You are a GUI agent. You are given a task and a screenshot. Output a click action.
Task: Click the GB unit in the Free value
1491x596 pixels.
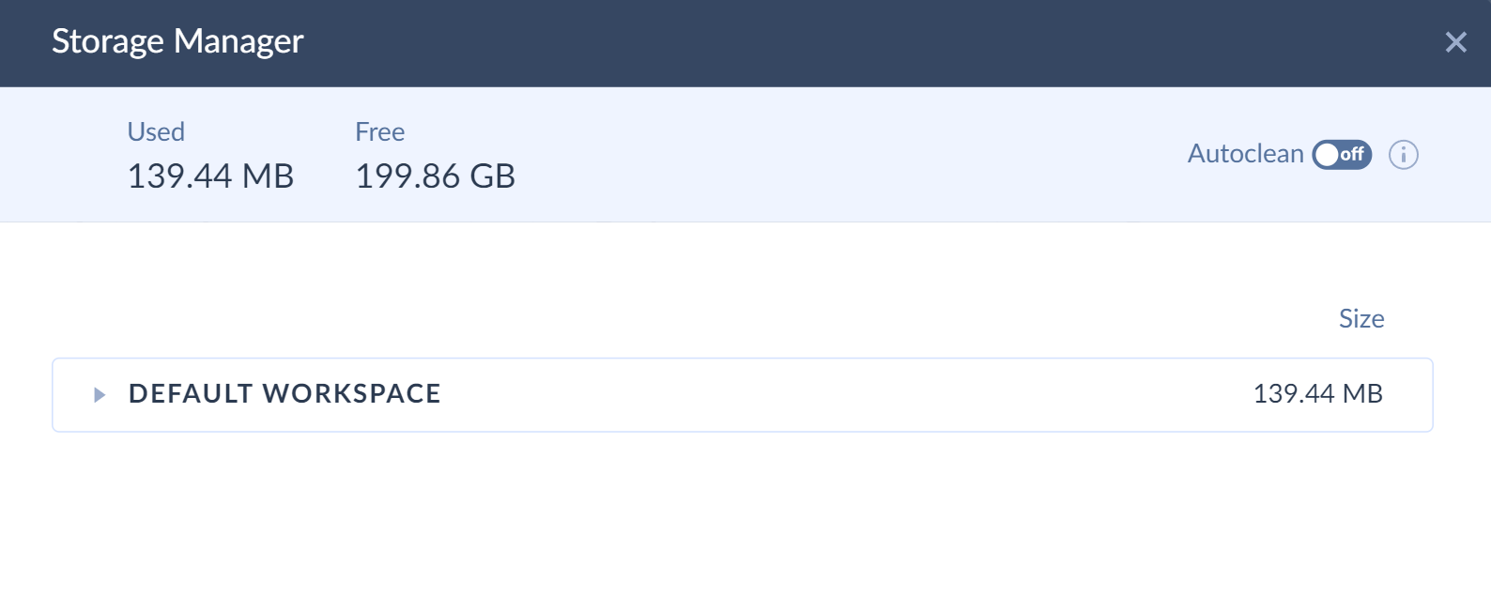[492, 176]
